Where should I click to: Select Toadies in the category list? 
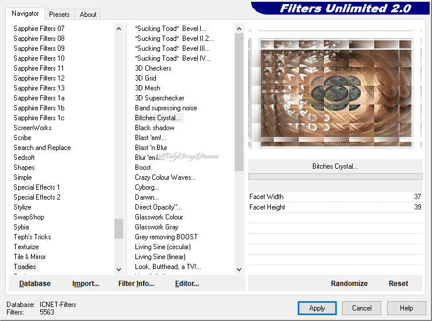[25, 267]
